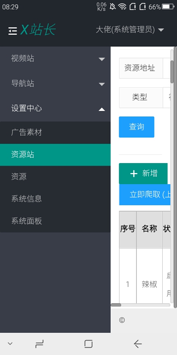Tap the muted notification bell icon
The width and height of the screenshot is (177, 355).
pos(112,7)
